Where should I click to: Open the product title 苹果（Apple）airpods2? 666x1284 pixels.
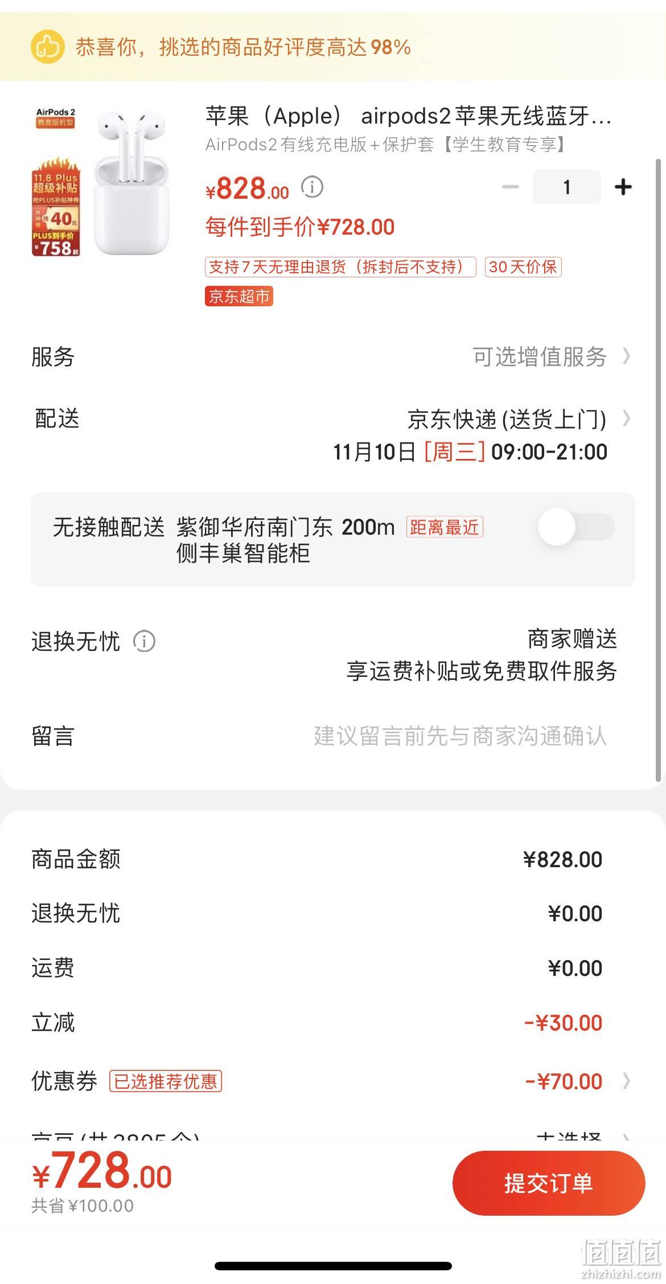[x=408, y=116]
